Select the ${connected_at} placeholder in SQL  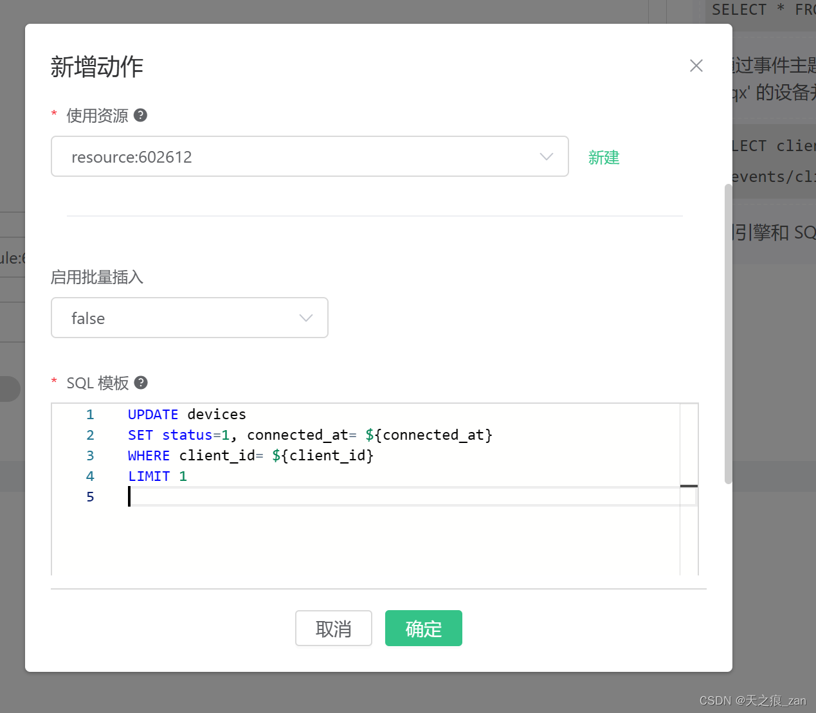tap(428, 435)
